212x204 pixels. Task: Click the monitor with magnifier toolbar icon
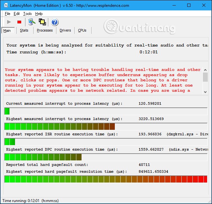(31, 22)
